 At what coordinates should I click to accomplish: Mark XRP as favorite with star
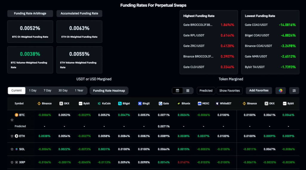pos(12,162)
